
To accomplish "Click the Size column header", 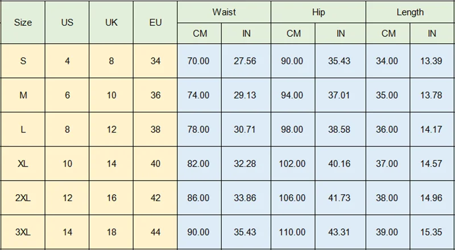I will (x=23, y=23).
